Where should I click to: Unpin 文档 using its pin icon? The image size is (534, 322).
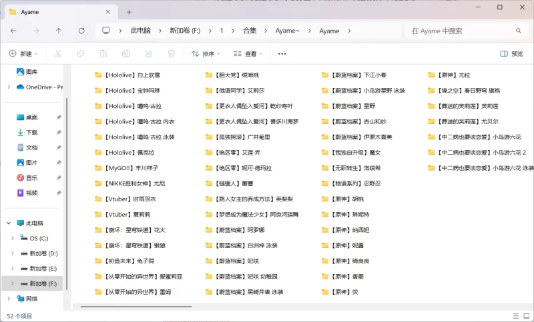click(59, 147)
